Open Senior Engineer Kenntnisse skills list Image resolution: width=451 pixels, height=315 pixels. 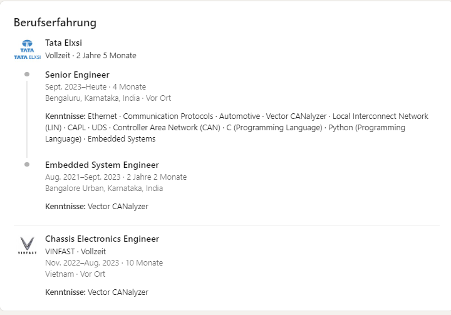236,127
